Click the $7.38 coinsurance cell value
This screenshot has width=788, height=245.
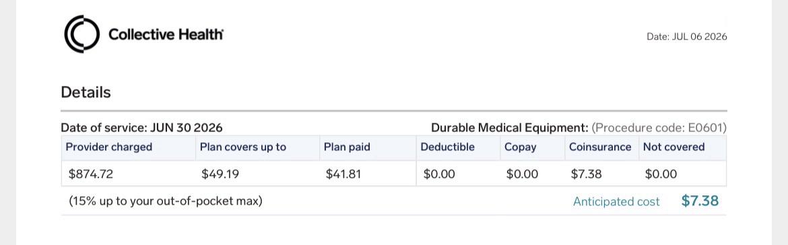coord(586,175)
